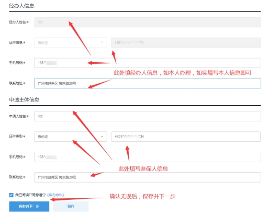Click the 经办人姓名 input field
The image size is (269, 214).
coord(148,22)
